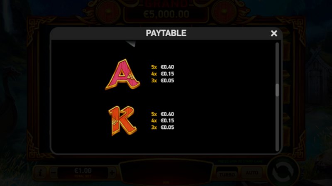Click the A symbol 3x €0.05 payout
332x186 pixels.
click(163, 81)
